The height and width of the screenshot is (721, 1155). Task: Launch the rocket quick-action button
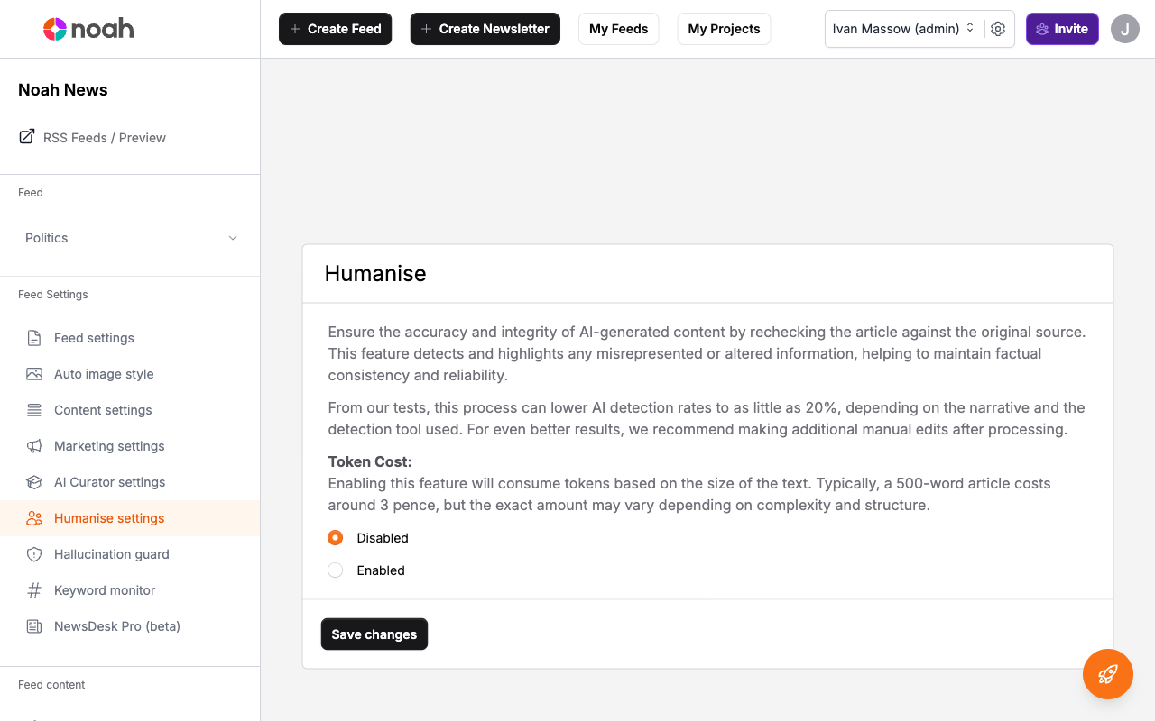pyautogui.click(x=1108, y=674)
